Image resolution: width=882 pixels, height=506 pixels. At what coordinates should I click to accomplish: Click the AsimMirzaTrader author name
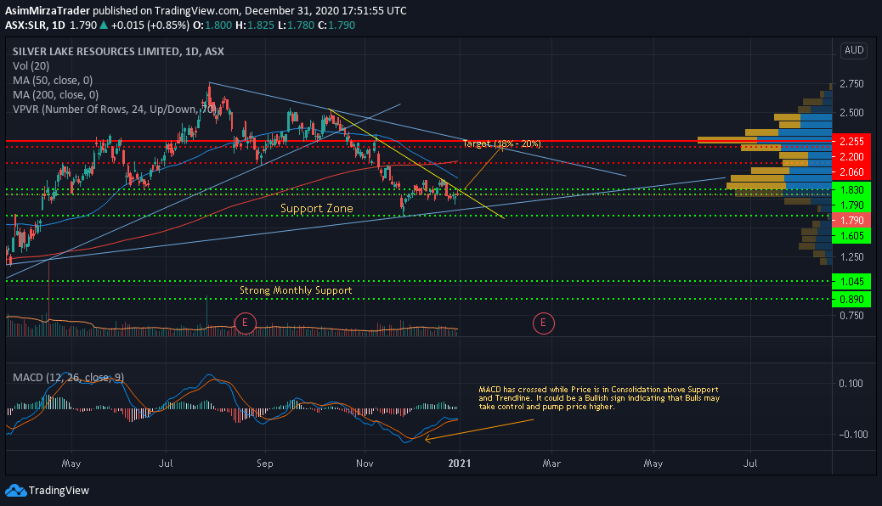click(x=48, y=11)
